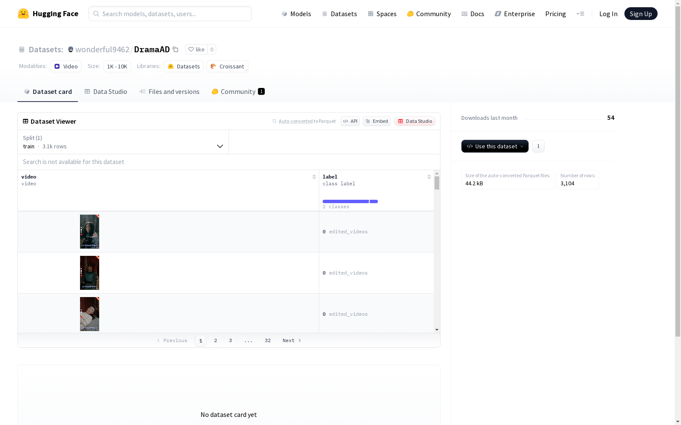The height and width of the screenshot is (425, 681).
Task: Open the Enterprise navigation item
Action: pos(515,14)
